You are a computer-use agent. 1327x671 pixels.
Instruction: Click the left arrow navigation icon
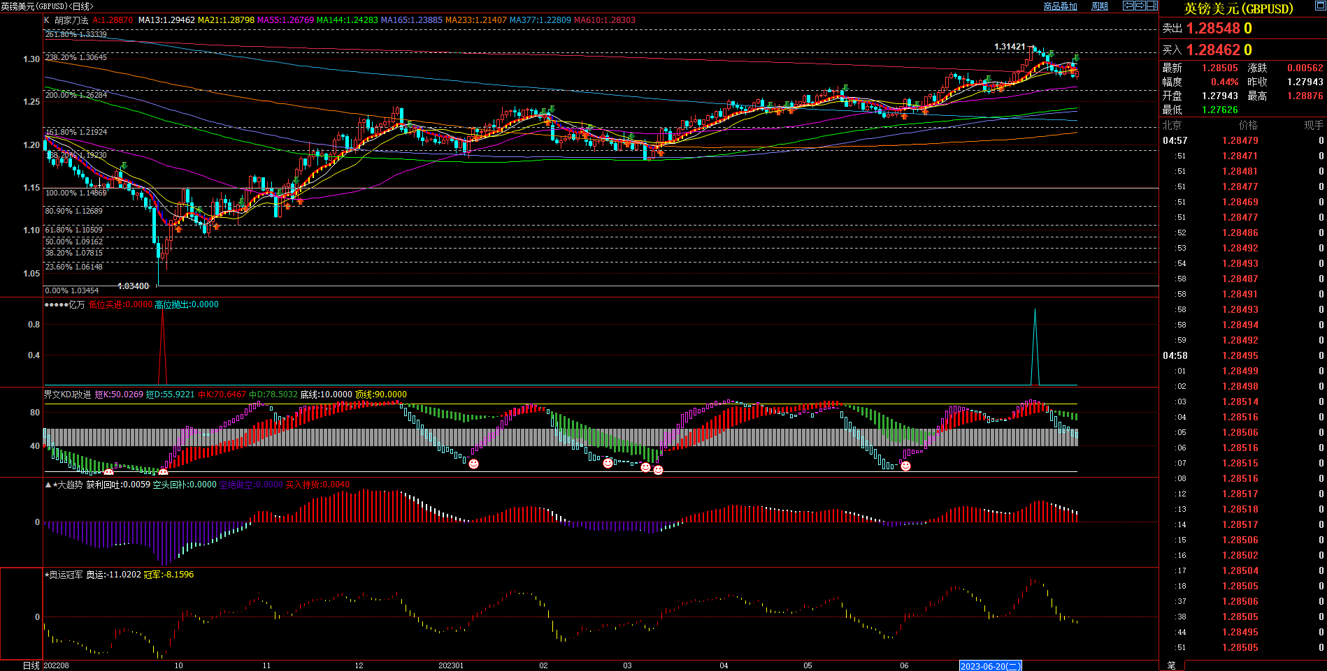[x=1128, y=6]
